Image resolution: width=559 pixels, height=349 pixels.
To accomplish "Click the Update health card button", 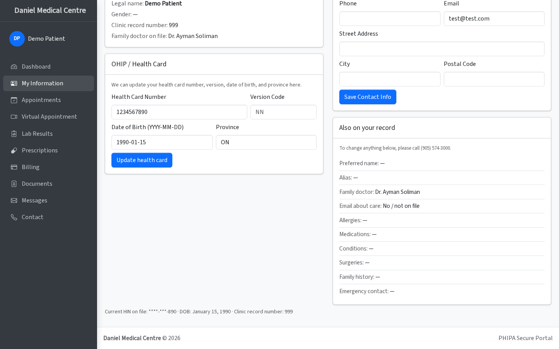I will 142,160.
